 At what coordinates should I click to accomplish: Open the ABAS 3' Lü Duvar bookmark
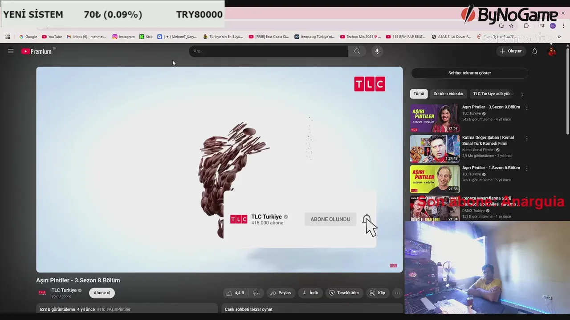452,37
